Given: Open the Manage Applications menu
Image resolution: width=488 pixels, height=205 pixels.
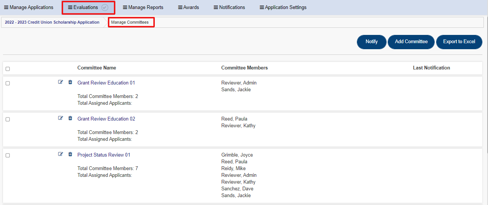Looking at the screenshot, I should [29, 8].
